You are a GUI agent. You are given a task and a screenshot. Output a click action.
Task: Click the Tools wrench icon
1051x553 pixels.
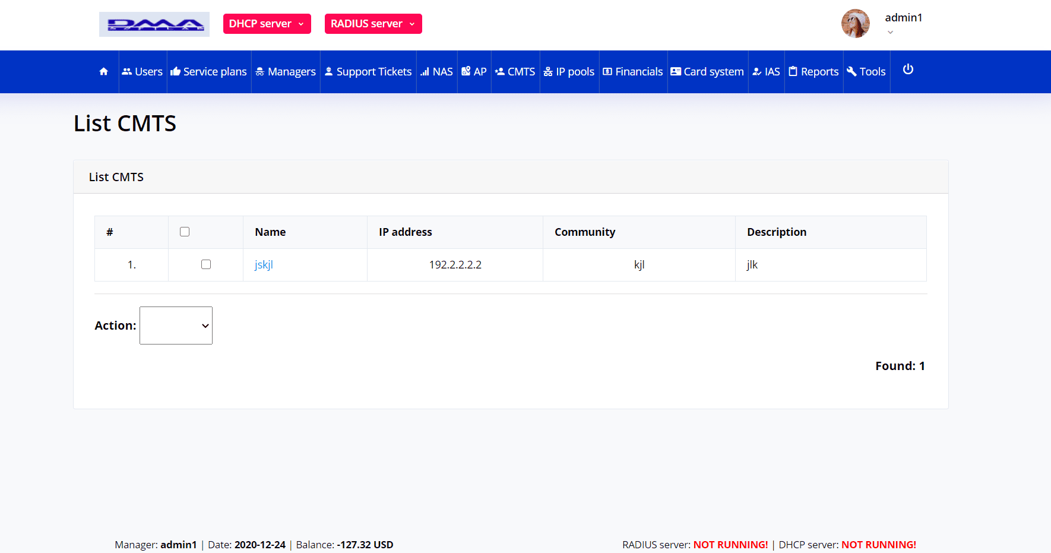851,71
